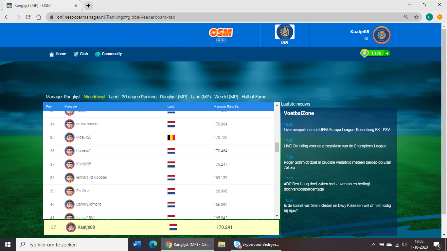Open the DannyDiamant manager avatar

69,205
